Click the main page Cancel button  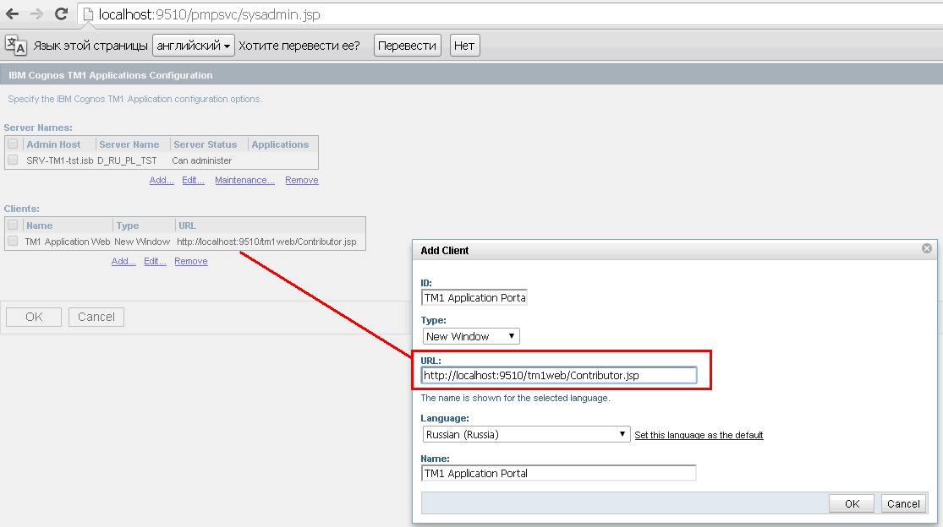pyautogui.click(x=96, y=317)
